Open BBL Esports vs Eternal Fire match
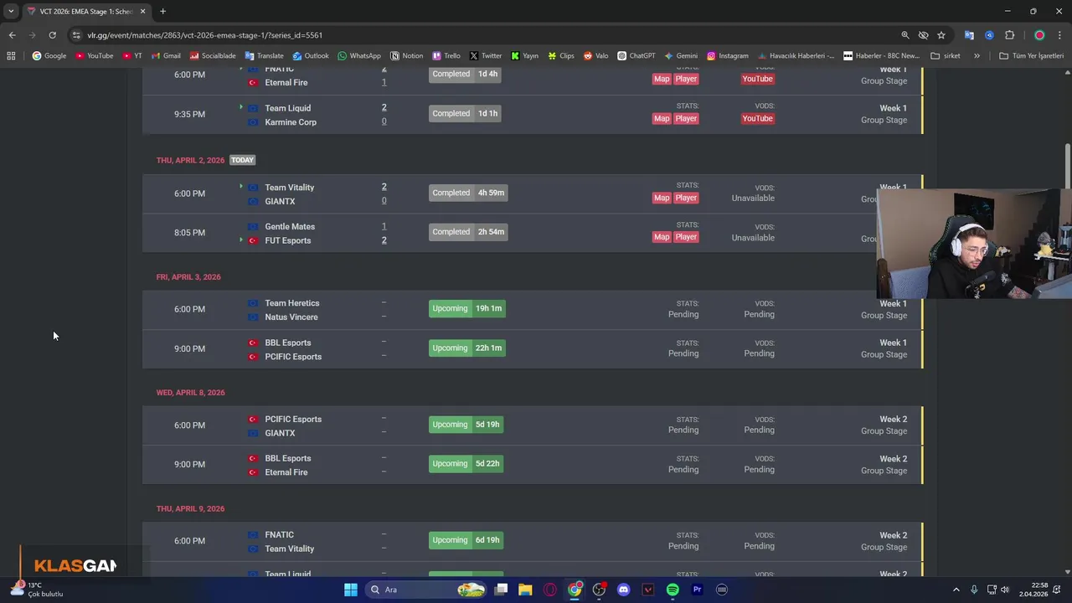 pos(533,465)
